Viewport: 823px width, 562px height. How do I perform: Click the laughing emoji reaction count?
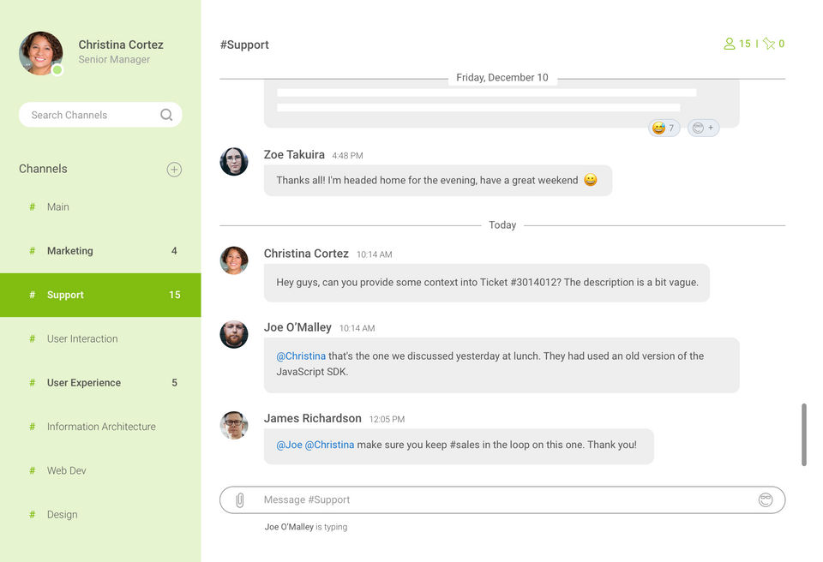pyautogui.click(x=664, y=128)
